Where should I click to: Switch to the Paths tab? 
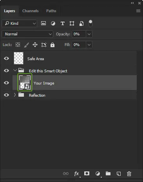point(51,11)
